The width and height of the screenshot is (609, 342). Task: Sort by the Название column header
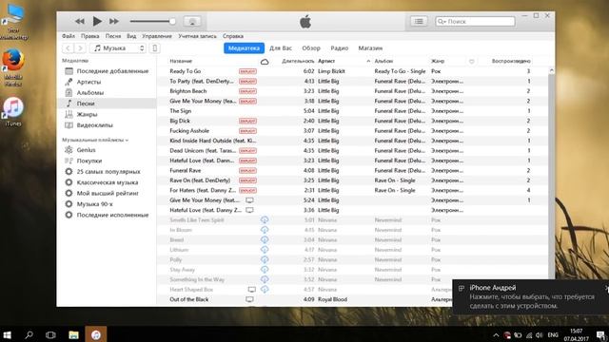point(181,61)
